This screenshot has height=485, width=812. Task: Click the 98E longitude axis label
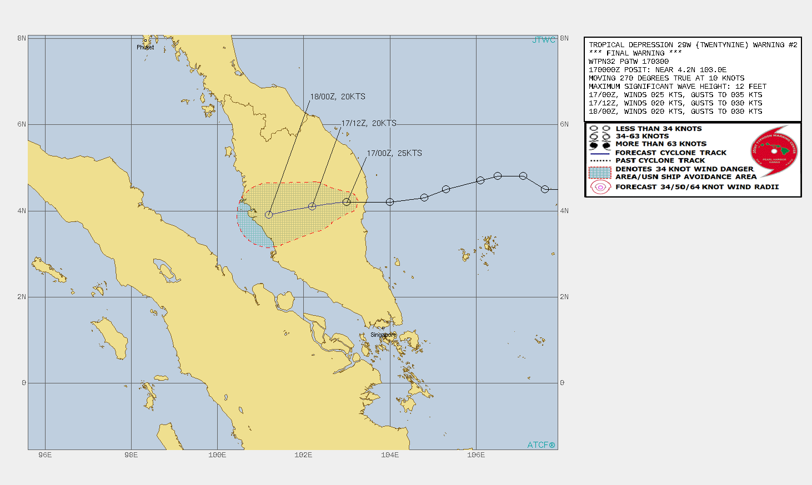tap(131, 455)
